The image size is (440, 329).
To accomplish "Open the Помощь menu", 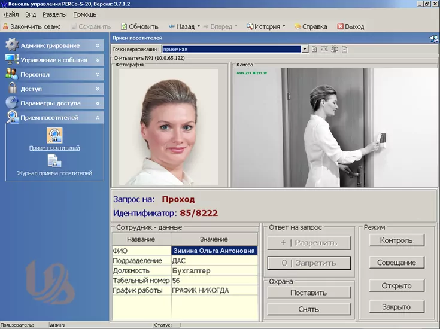I will (84, 14).
